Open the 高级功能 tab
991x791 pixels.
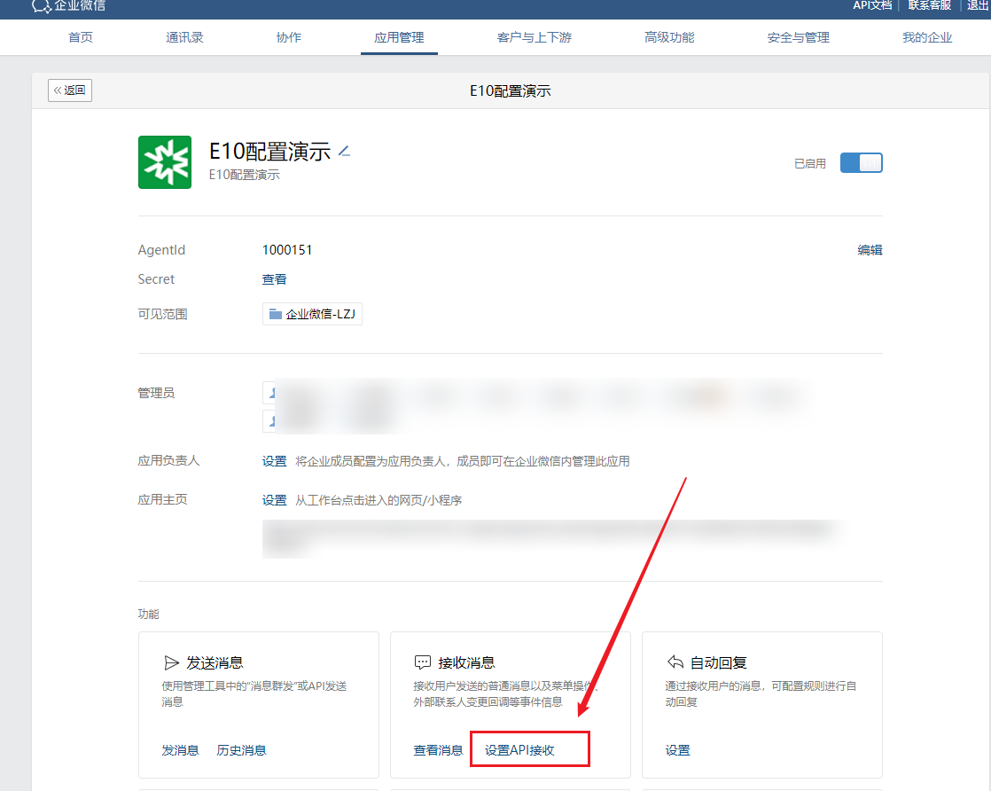[669, 37]
